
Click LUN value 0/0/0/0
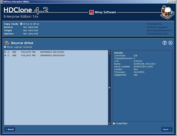click(138, 61)
